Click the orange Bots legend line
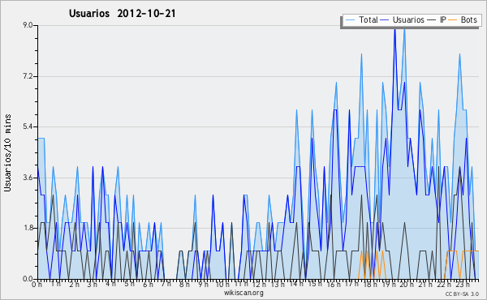 point(453,20)
